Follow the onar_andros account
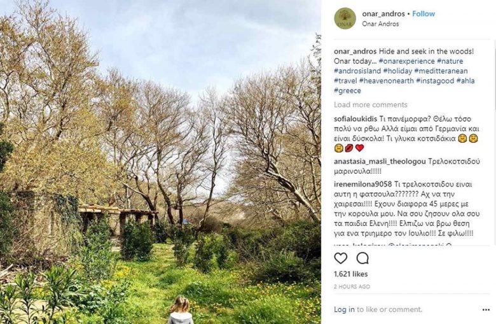The height and width of the screenshot is (324, 496). coord(424,13)
